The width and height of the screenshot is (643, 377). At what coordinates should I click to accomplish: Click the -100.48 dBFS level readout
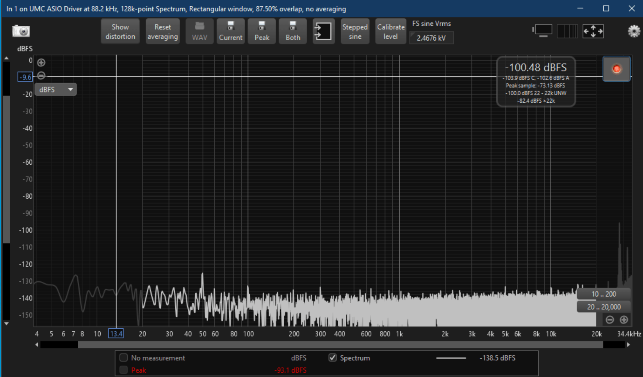[x=536, y=68]
